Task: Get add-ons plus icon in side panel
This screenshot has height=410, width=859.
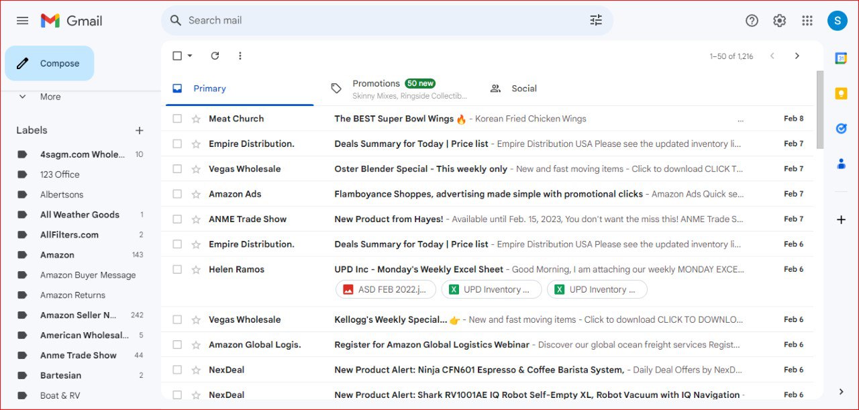Action: pyautogui.click(x=841, y=219)
